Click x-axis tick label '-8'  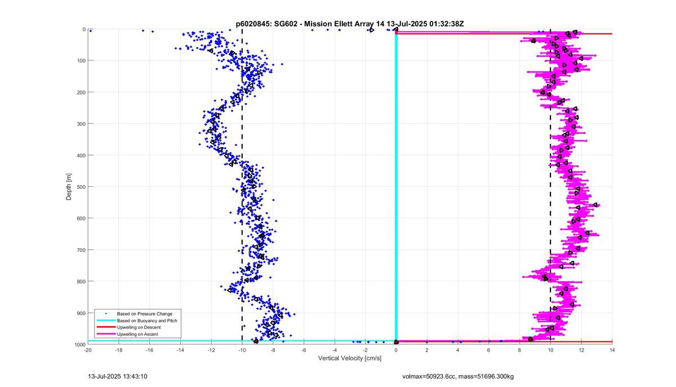(273, 350)
